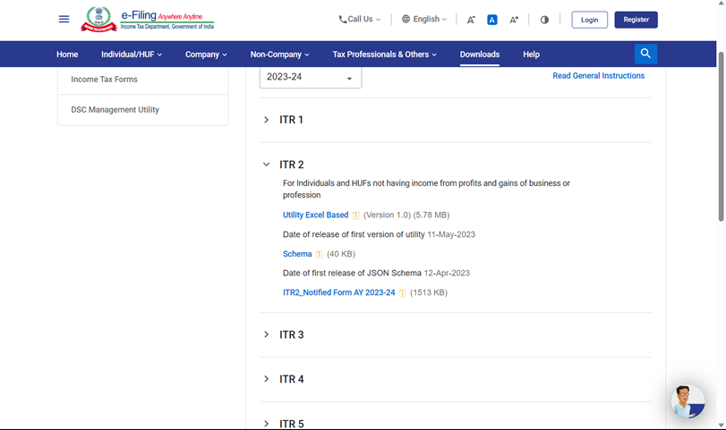
Task: Decrease font size with smaller A icon
Action: [471, 20]
